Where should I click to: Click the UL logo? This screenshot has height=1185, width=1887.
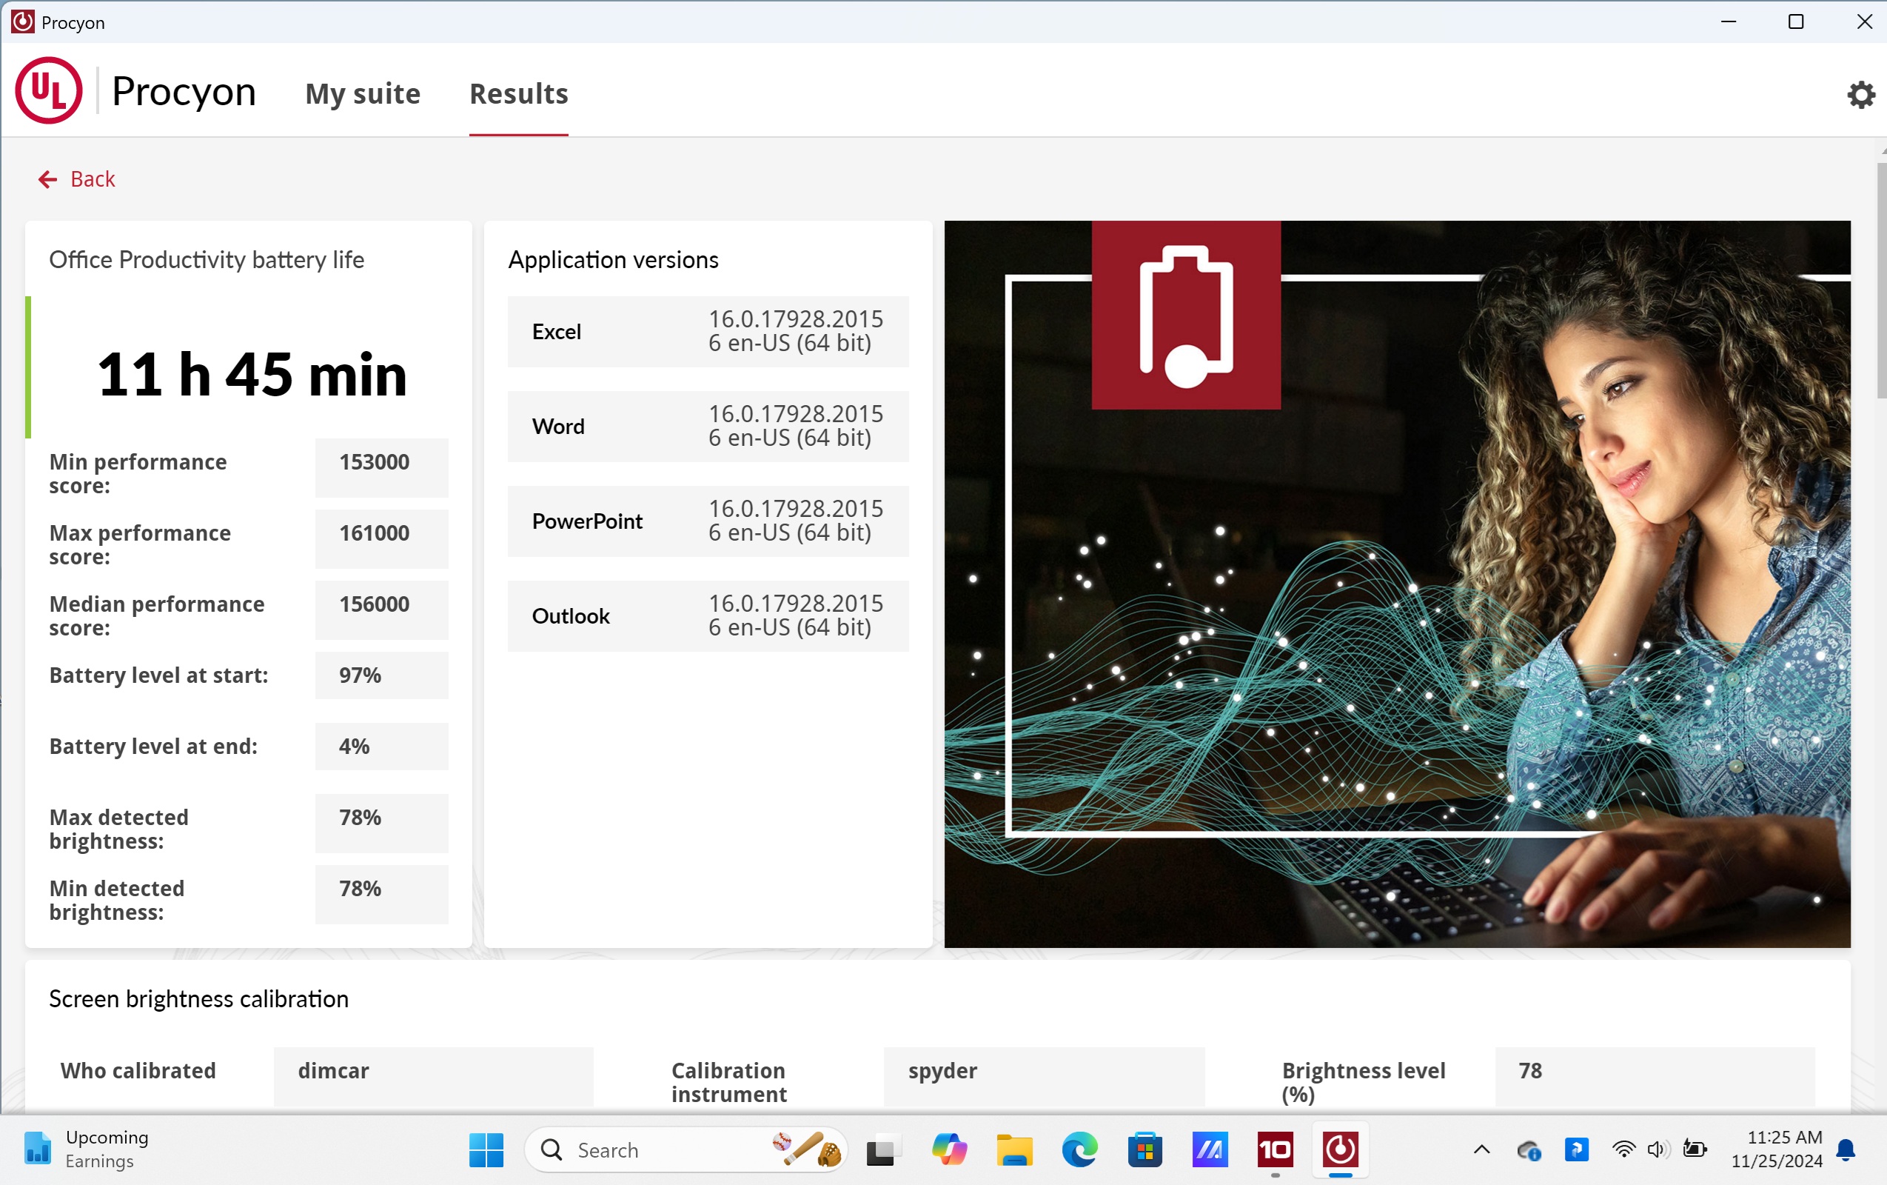point(49,91)
